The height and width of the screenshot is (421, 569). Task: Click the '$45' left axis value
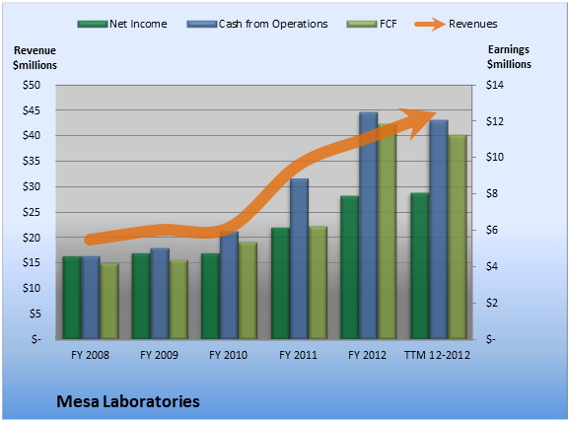click(x=32, y=110)
